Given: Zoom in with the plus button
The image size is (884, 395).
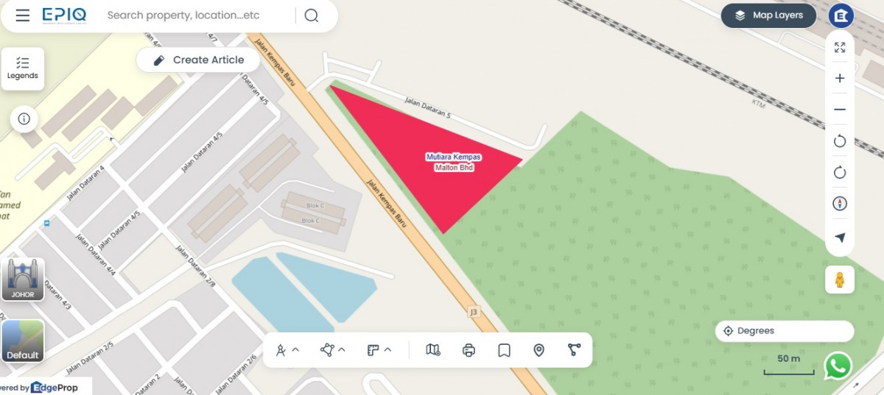Looking at the screenshot, I should (x=840, y=78).
